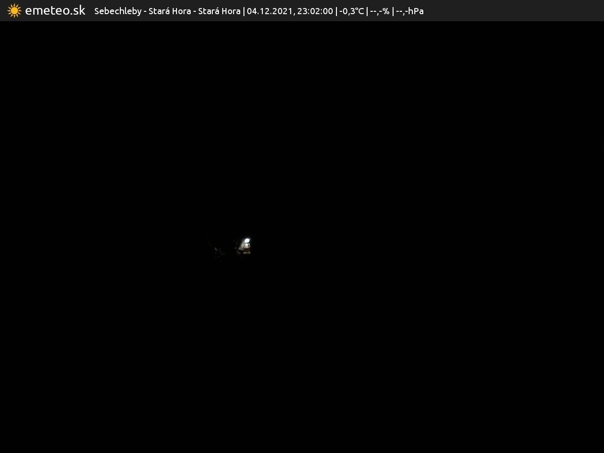
Task: Click the humidity value '--,-%'
Action: 380,11
